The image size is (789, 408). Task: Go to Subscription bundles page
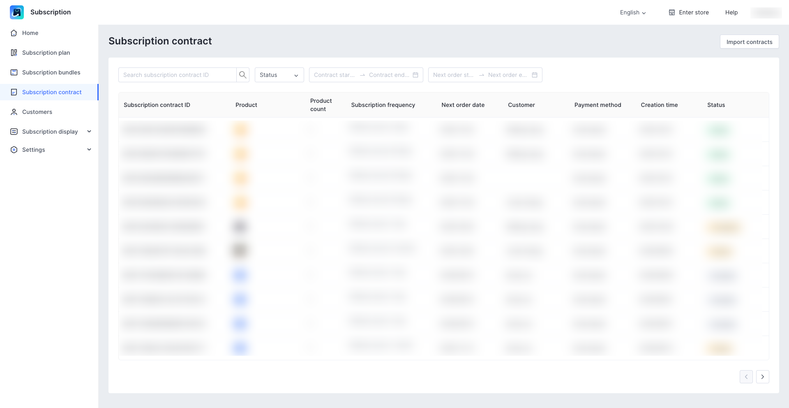pyautogui.click(x=51, y=72)
